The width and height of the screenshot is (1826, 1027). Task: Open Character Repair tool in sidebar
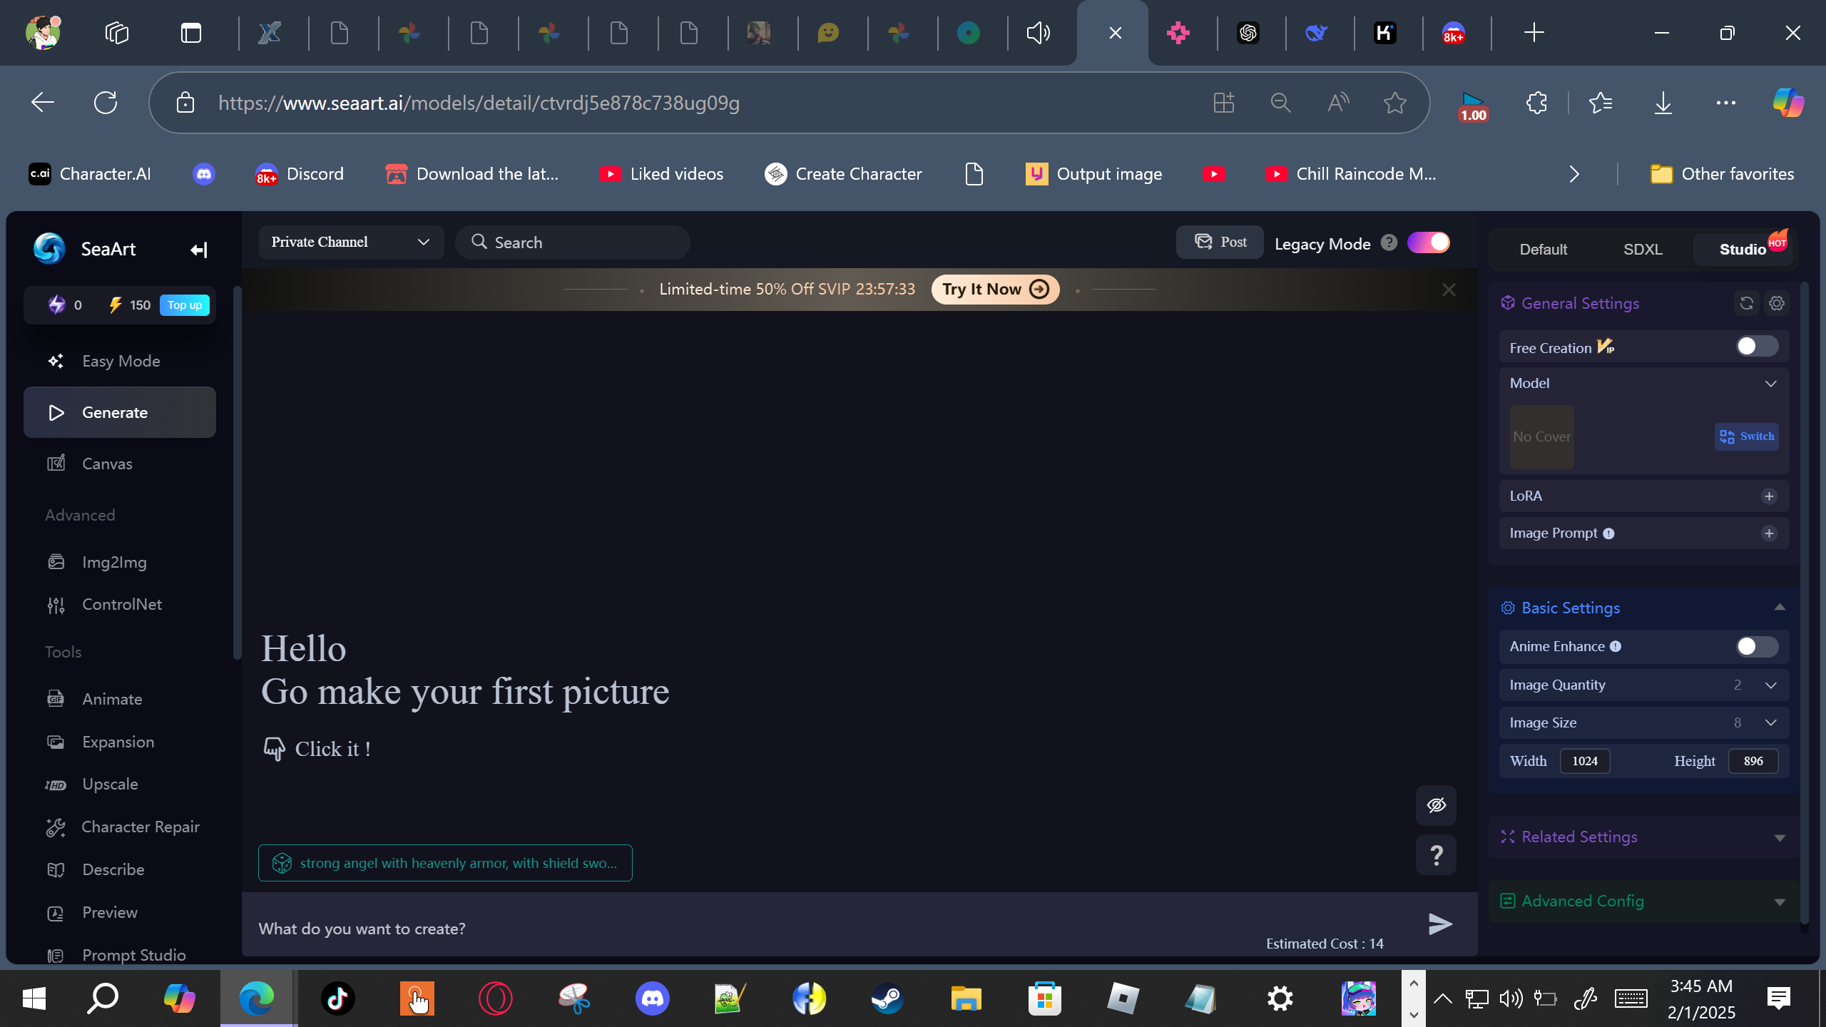click(140, 827)
